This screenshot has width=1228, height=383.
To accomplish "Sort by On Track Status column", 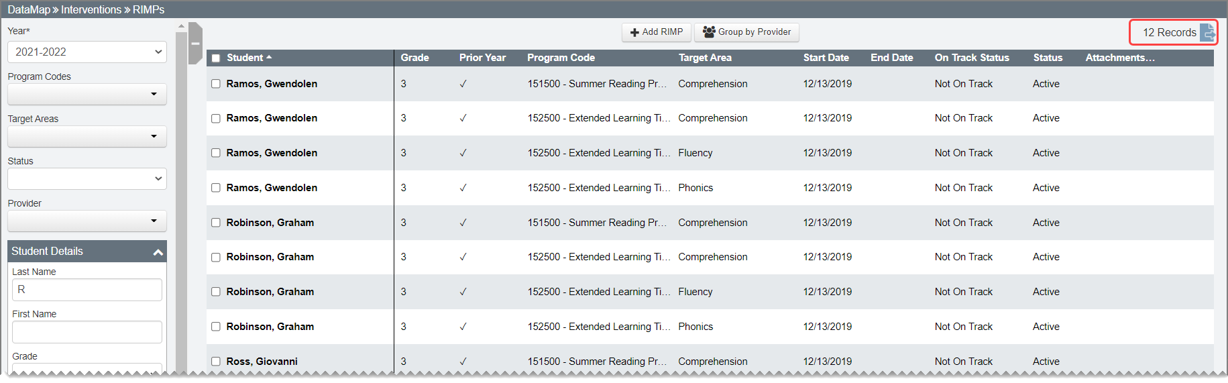I will coord(971,58).
